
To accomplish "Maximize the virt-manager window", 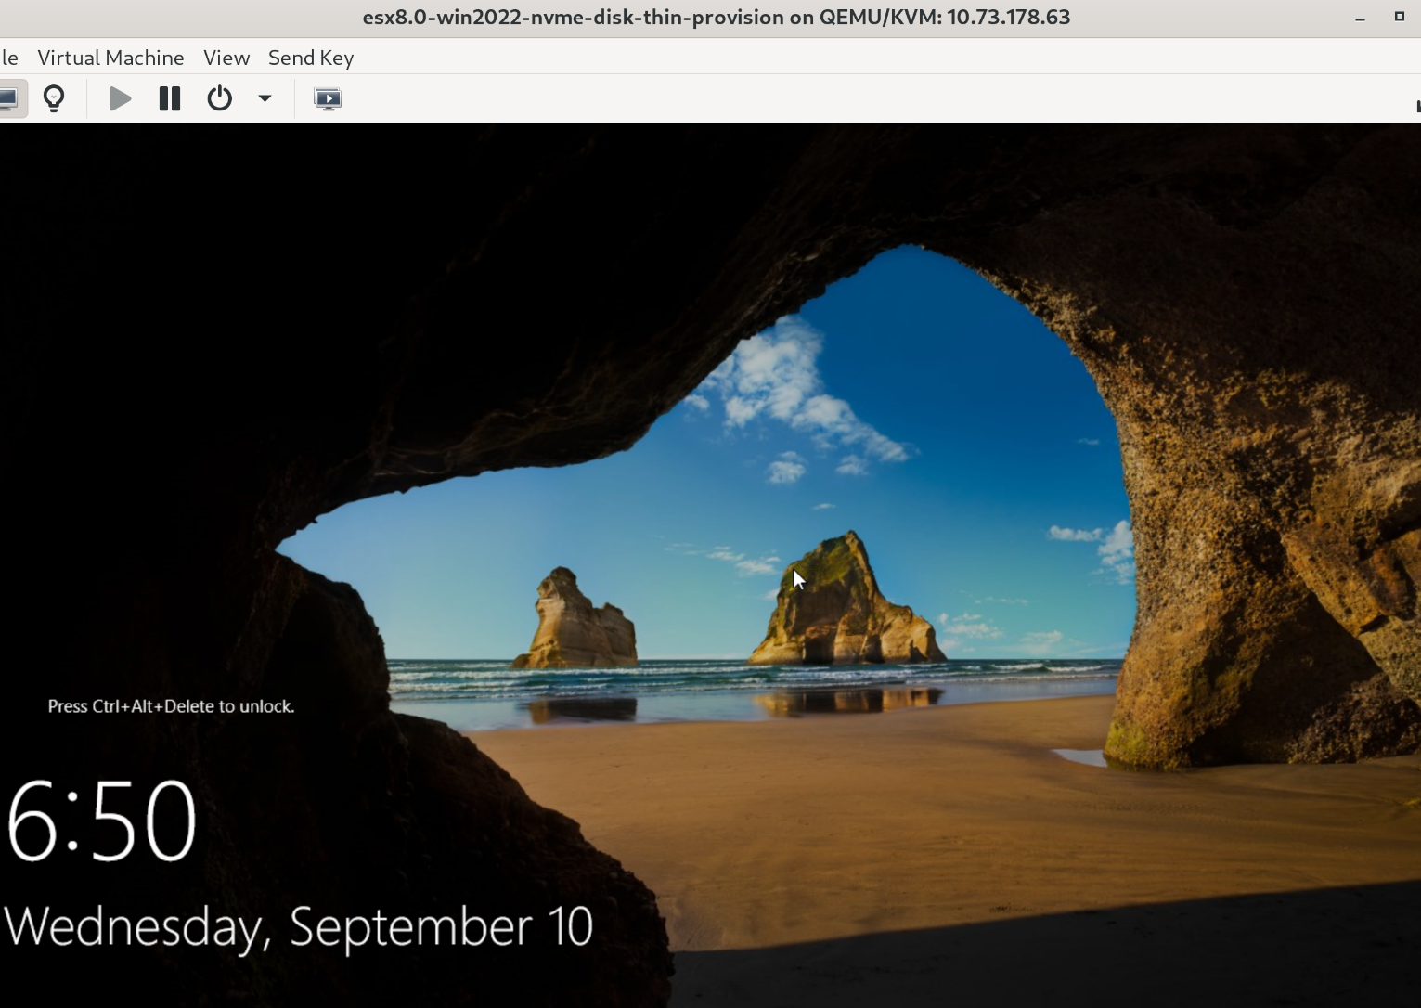I will [1400, 17].
